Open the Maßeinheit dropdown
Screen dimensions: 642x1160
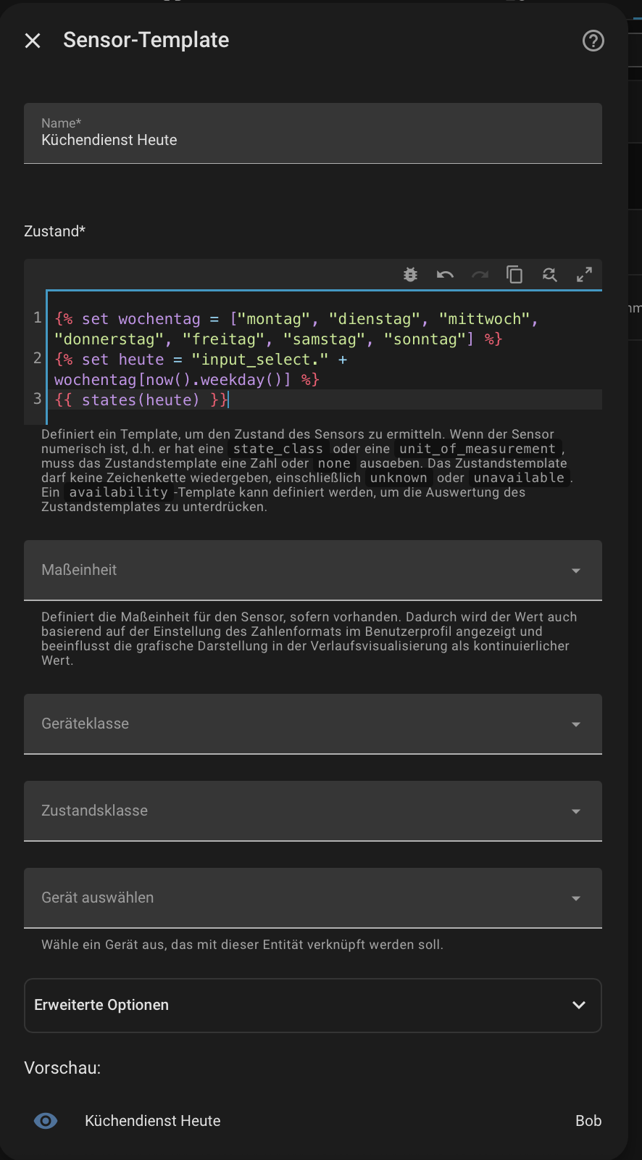click(313, 570)
